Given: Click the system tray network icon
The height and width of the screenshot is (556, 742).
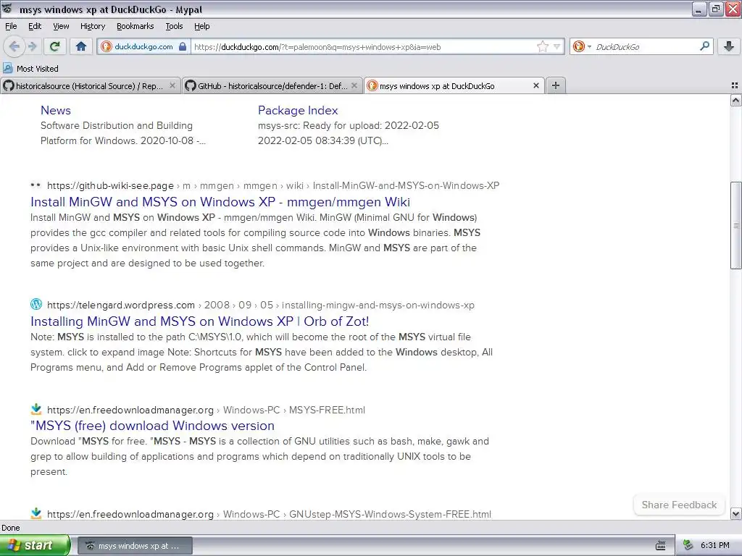Looking at the screenshot, I should 688,546.
